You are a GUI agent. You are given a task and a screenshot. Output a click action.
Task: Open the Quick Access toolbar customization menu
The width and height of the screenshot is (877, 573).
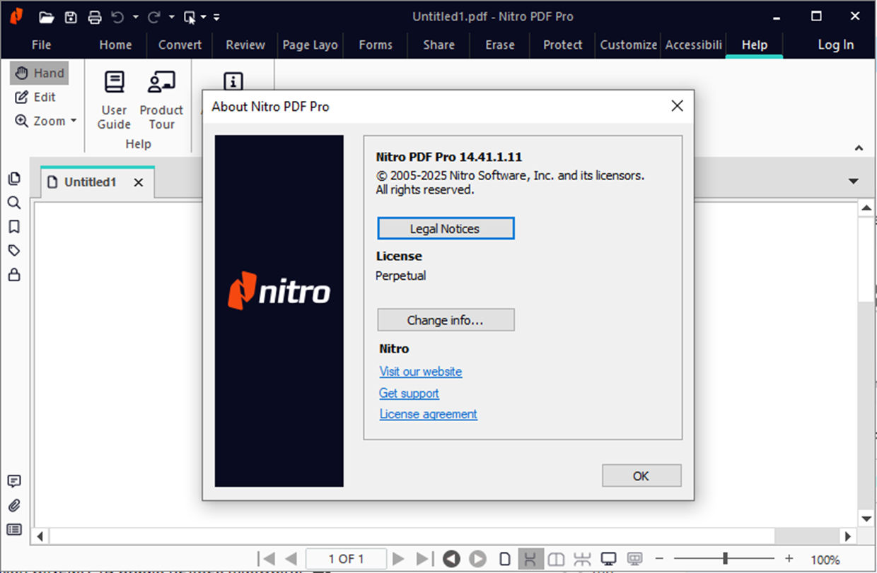coord(216,16)
